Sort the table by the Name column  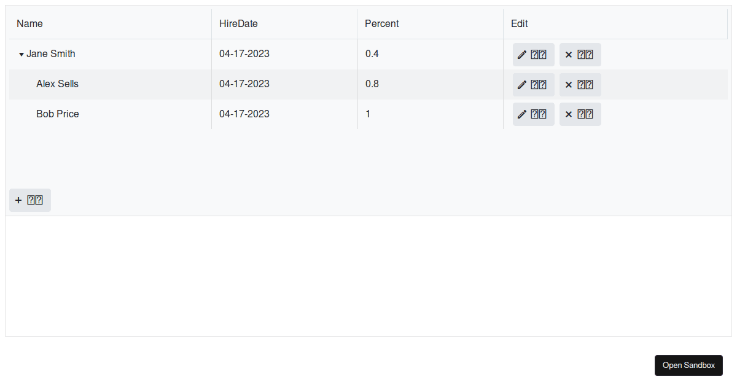click(29, 23)
